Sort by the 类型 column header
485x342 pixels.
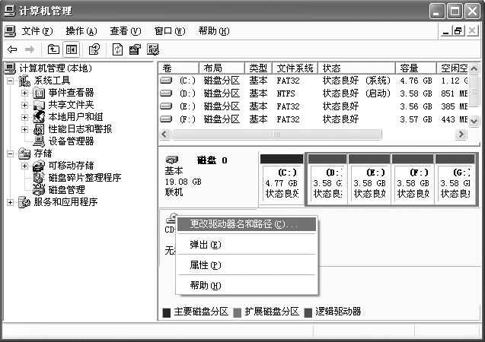pos(259,68)
